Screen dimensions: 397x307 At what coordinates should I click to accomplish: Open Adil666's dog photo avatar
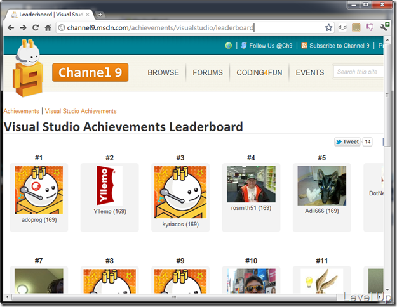322,186
